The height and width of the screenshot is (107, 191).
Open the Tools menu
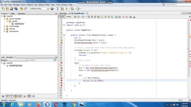(58, 5)
